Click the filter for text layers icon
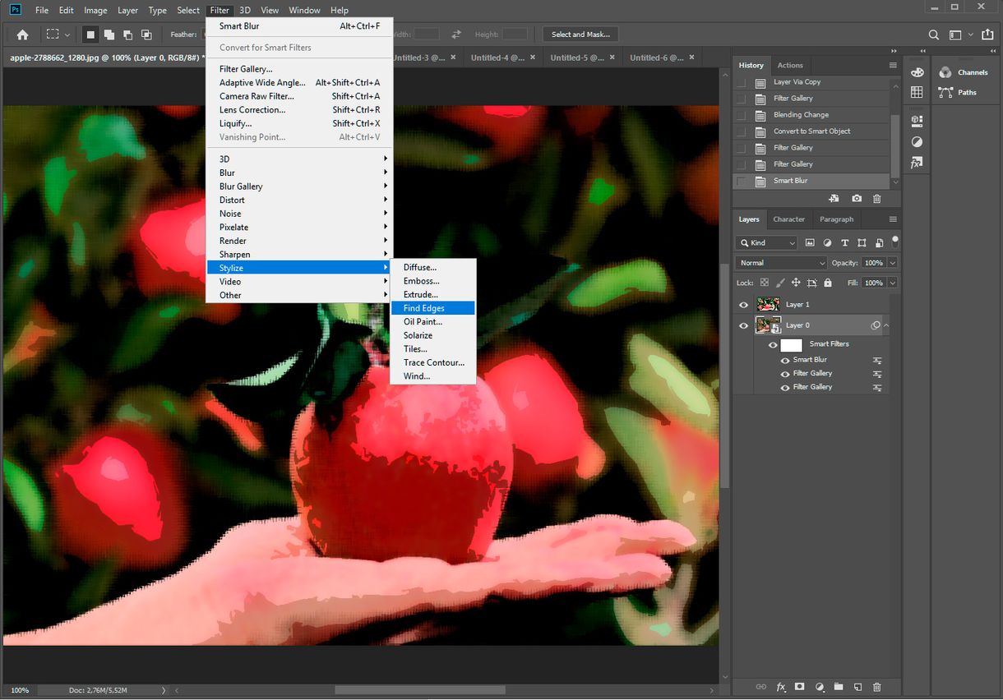The width and height of the screenshot is (1003, 700). click(x=845, y=242)
